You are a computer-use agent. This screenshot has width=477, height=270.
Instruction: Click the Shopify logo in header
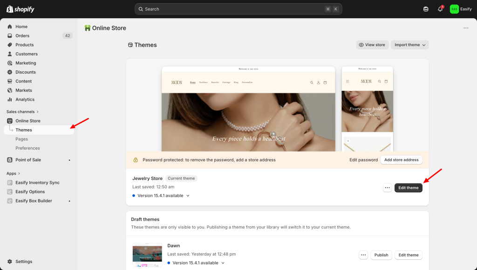coord(20,9)
